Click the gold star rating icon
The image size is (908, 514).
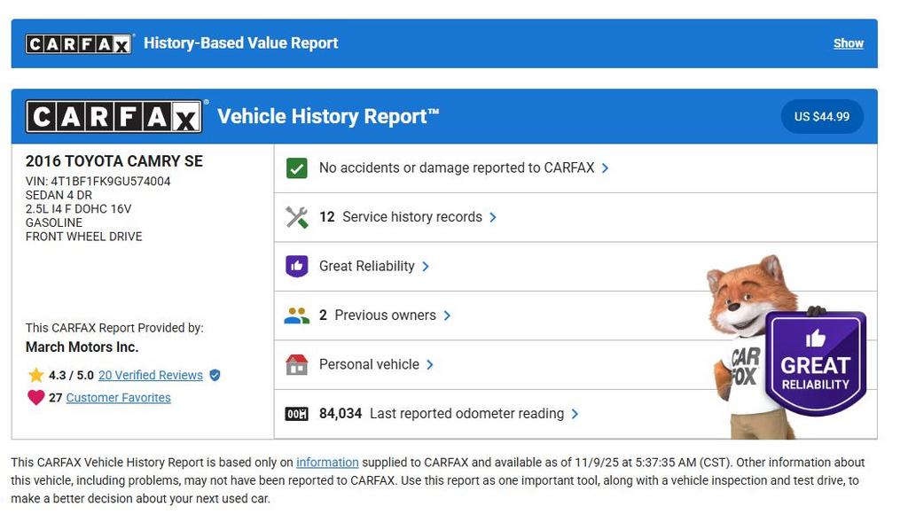coord(35,375)
